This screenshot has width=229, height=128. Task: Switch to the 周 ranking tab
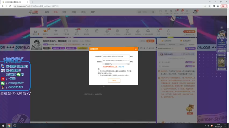tap(172, 45)
